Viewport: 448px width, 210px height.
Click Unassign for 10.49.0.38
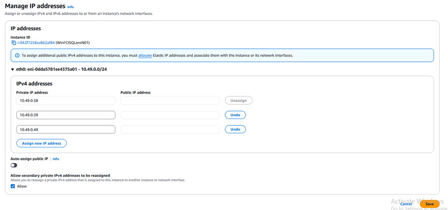coord(239,101)
